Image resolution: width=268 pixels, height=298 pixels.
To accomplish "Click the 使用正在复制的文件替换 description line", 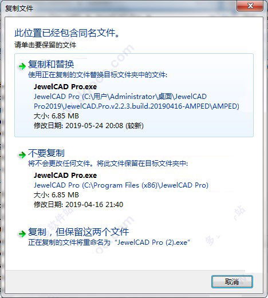I will pyautogui.click(x=97, y=75).
